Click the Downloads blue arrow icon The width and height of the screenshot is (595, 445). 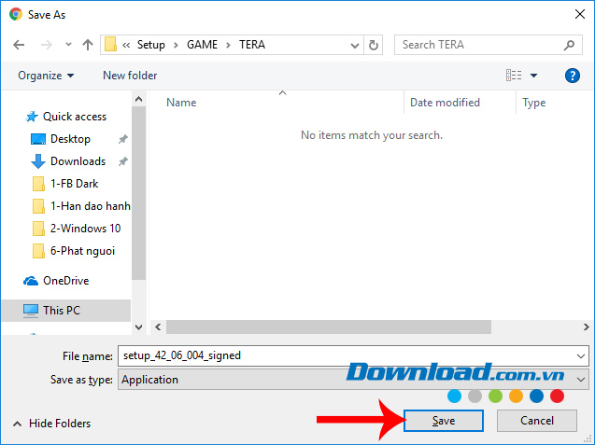[38, 161]
